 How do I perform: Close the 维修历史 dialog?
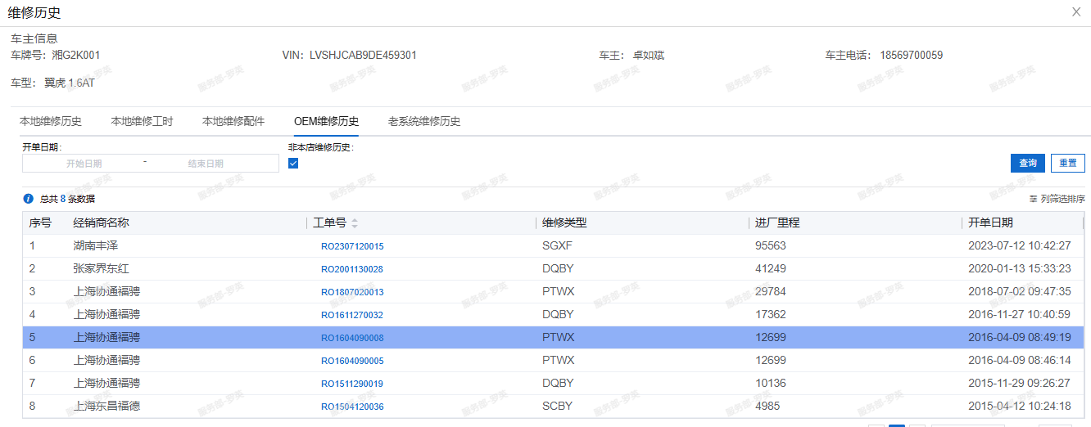coord(1076,12)
